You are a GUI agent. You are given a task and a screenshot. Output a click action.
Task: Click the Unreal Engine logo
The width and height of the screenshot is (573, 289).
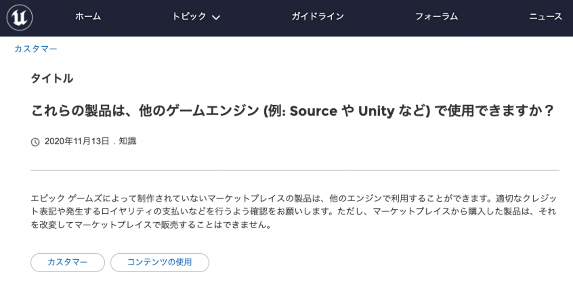tap(20, 18)
